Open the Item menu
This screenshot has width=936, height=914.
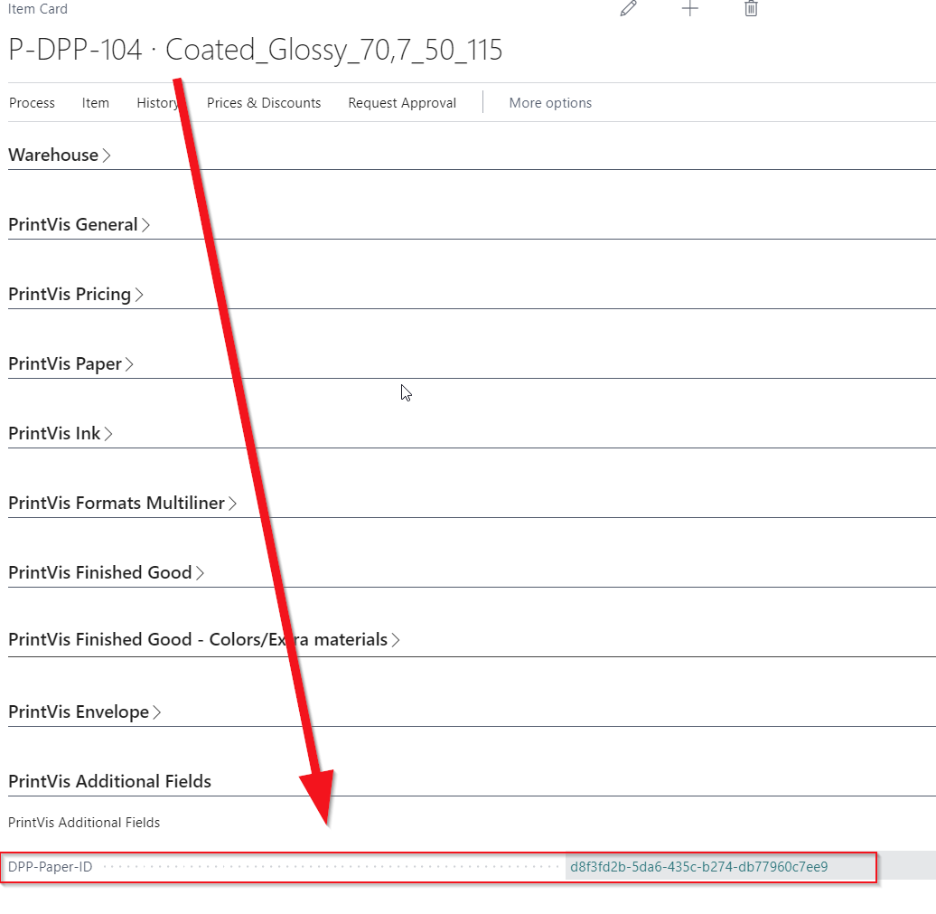click(96, 103)
